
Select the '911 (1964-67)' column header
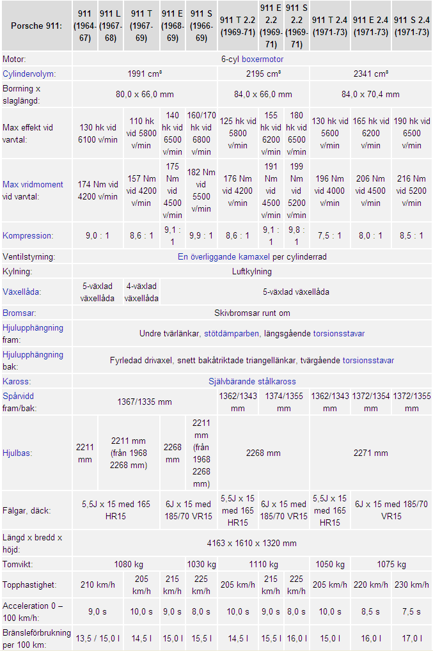pos(85,26)
